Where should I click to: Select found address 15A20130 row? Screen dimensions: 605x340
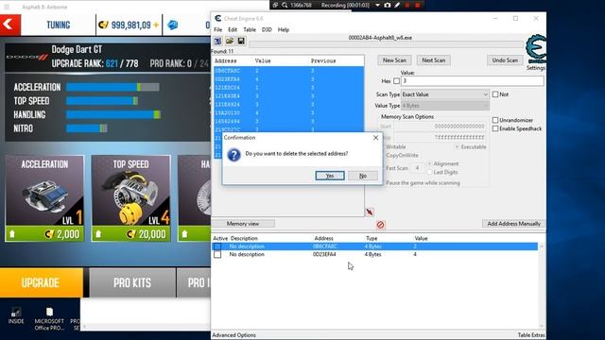point(288,113)
